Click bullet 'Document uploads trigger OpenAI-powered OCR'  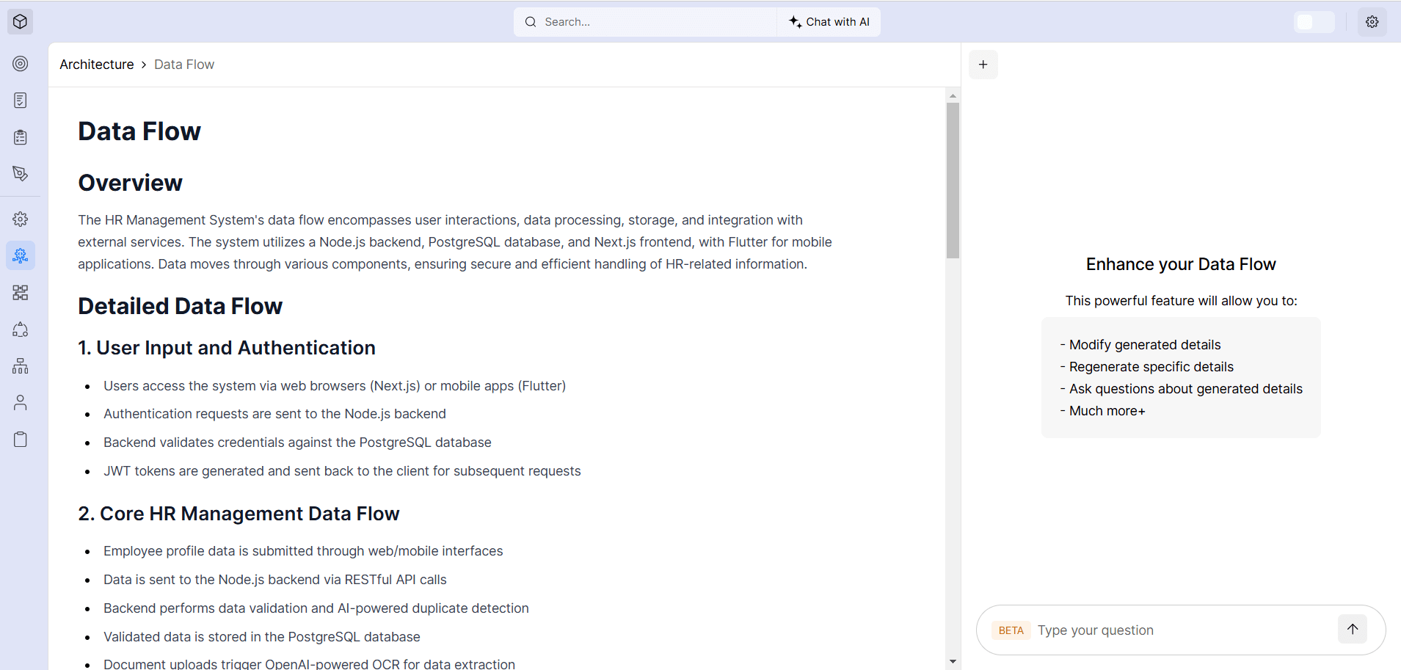pyautogui.click(x=309, y=663)
